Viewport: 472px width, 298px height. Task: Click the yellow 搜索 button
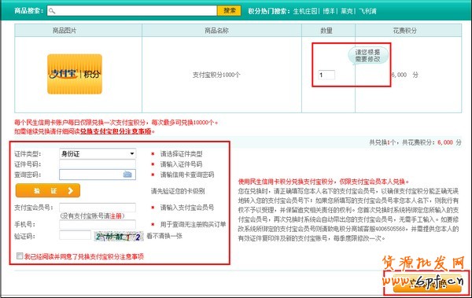[229, 11]
